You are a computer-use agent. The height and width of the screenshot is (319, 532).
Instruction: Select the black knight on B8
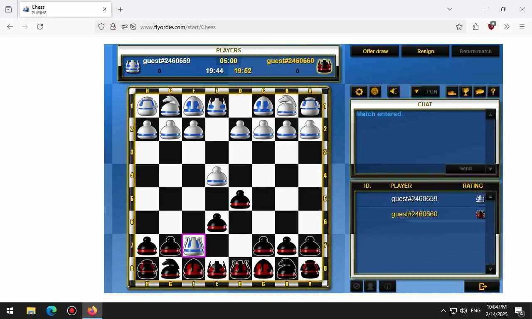click(287, 269)
